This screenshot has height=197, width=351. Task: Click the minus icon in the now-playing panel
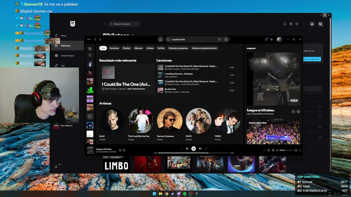[293, 112]
